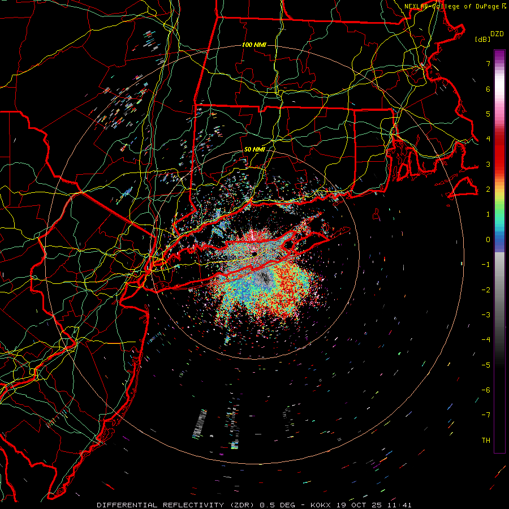Click the '100 NMI' range ring label

(254, 45)
